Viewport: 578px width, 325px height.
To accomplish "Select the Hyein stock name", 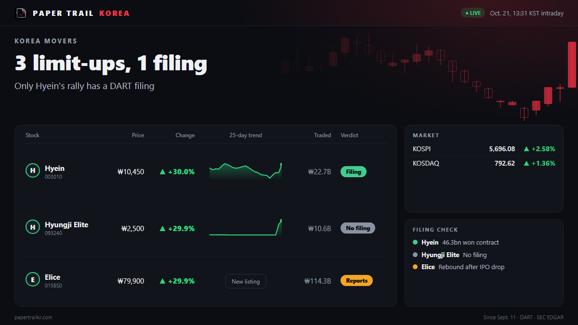I will pyautogui.click(x=54, y=169).
